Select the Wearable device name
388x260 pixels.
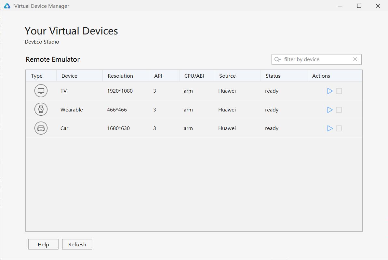(72, 110)
